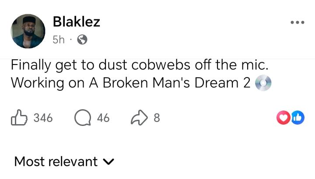This screenshot has width=315, height=179.
Task: Show the 46 comments count
Action: (103, 118)
